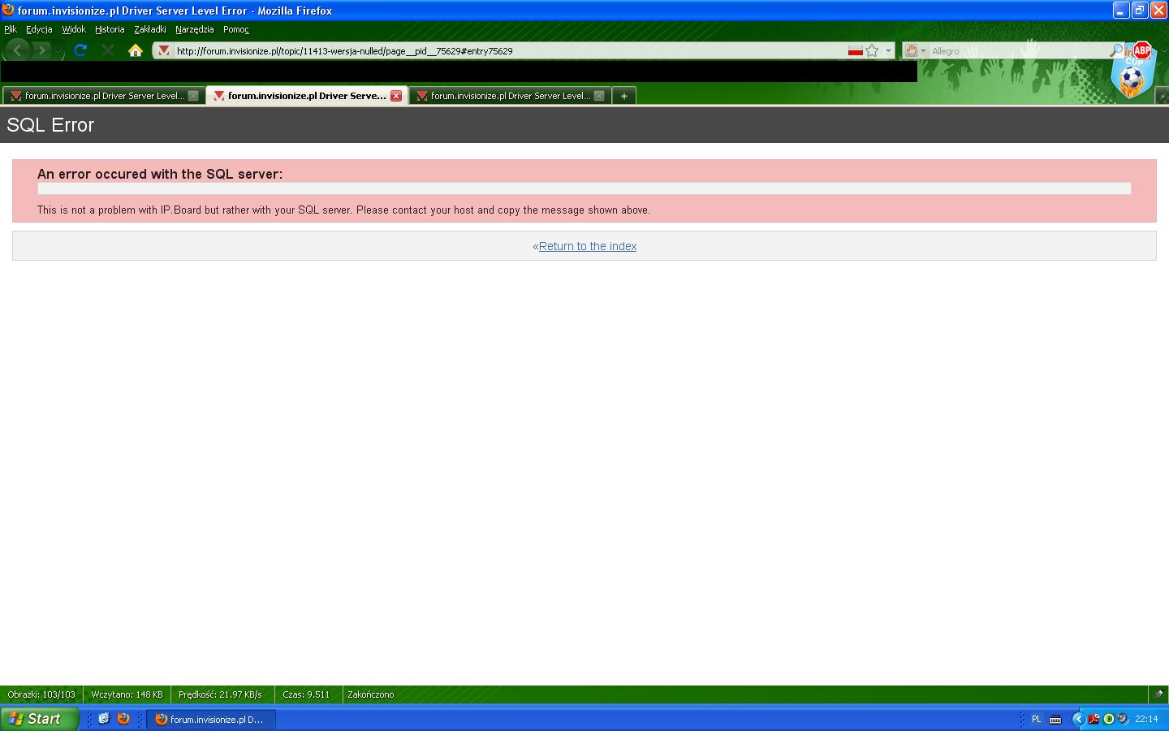Click the magnifier to start an Allegro search
1169x731 pixels.
pyautogui.click(x=1116, y=50)
